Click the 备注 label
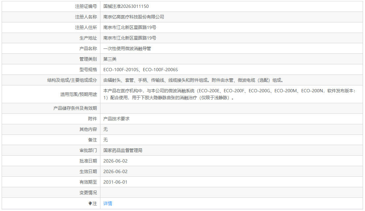 tap(92, 140)
